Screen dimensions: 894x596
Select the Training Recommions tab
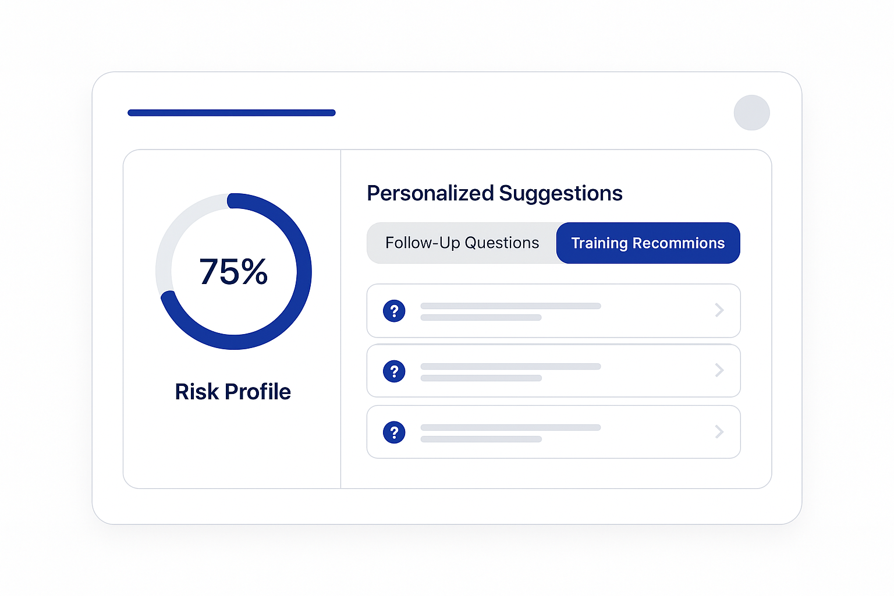click(648, 243)
